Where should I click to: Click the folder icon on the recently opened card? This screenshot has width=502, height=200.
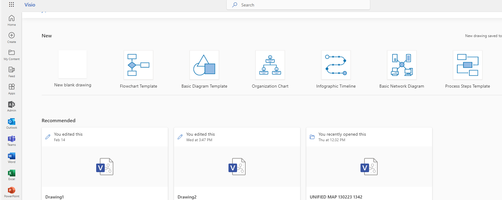(312, 137)
